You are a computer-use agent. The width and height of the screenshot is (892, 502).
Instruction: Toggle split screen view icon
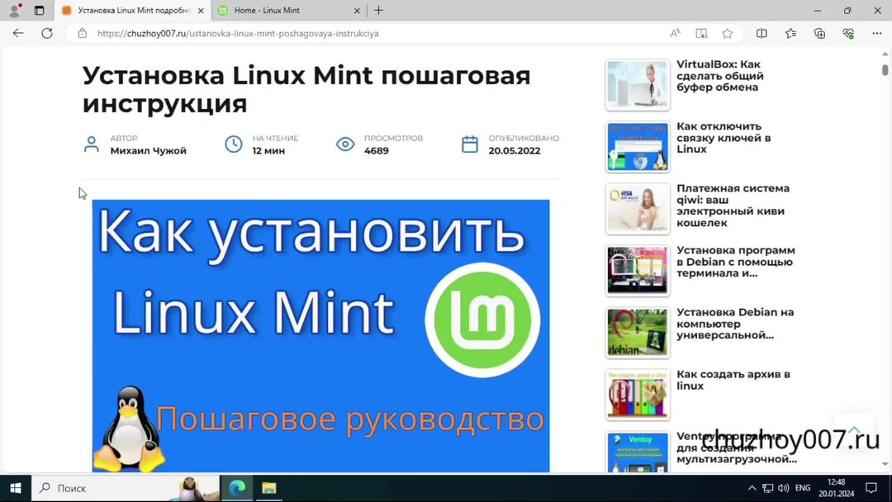click(762, 34)
